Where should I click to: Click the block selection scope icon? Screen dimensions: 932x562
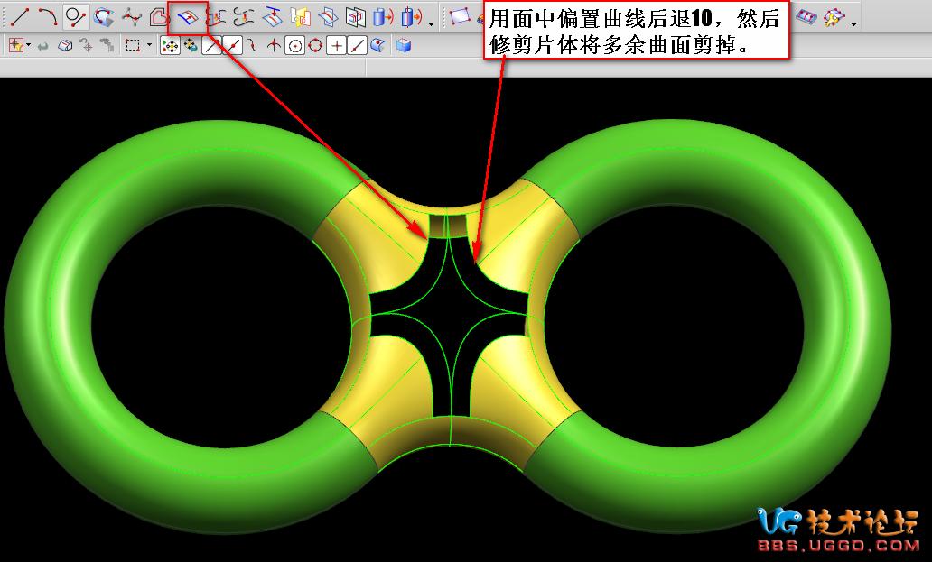(65, 46)
